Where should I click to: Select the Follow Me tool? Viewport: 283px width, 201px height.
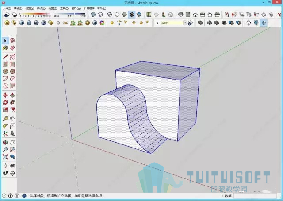pos(12,102)
